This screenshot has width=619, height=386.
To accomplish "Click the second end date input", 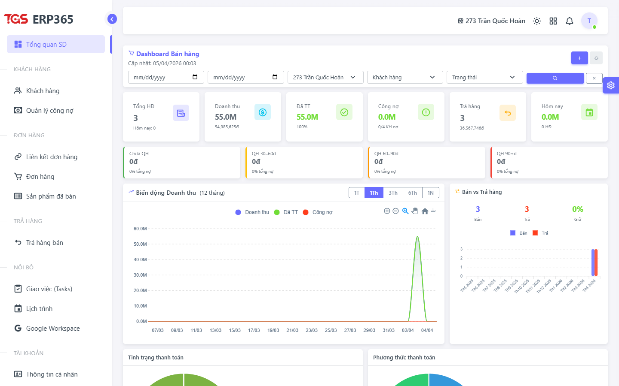I will (x=246, y=77).
